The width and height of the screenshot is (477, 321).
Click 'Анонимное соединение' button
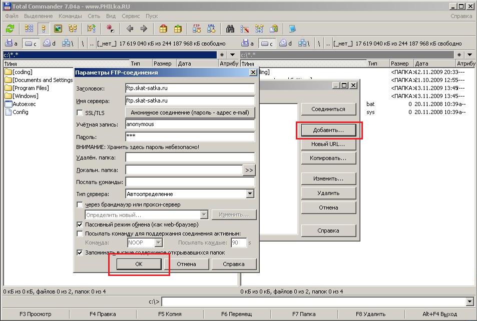point(190,113)
